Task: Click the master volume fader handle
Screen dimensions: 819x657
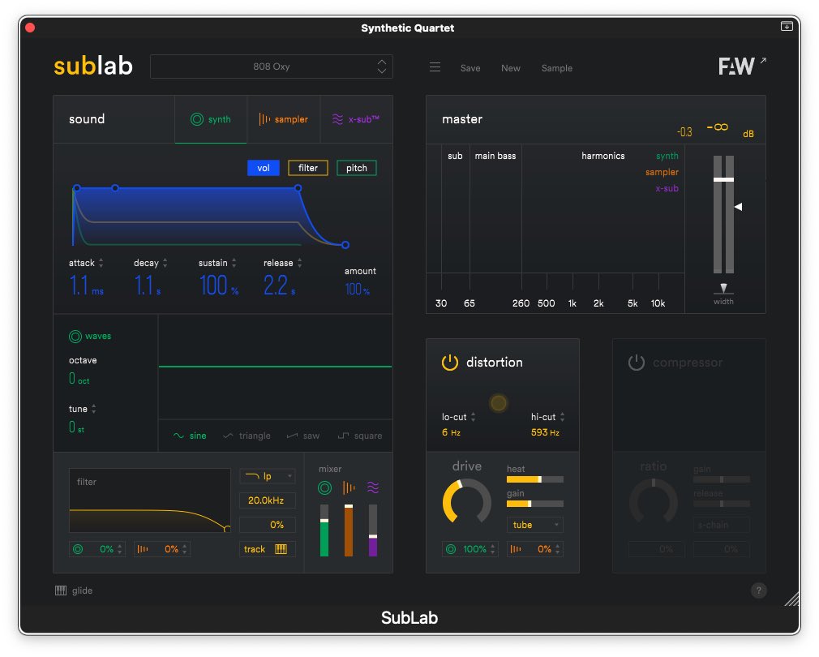Action: pos(723,179)
